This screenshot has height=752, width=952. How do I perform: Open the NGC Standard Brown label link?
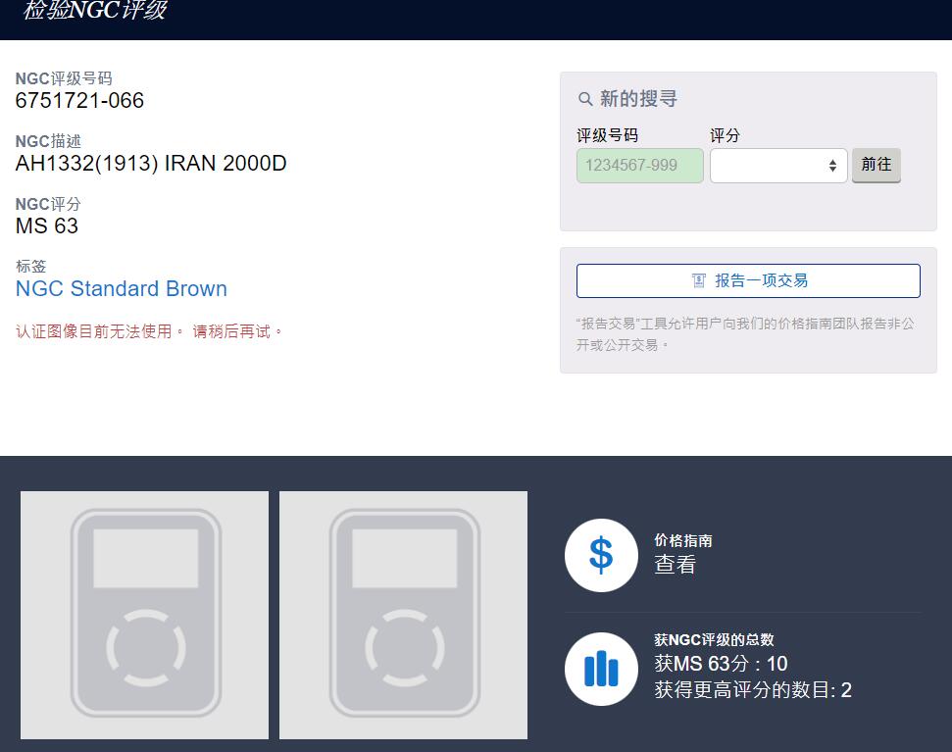click(122, 288)
